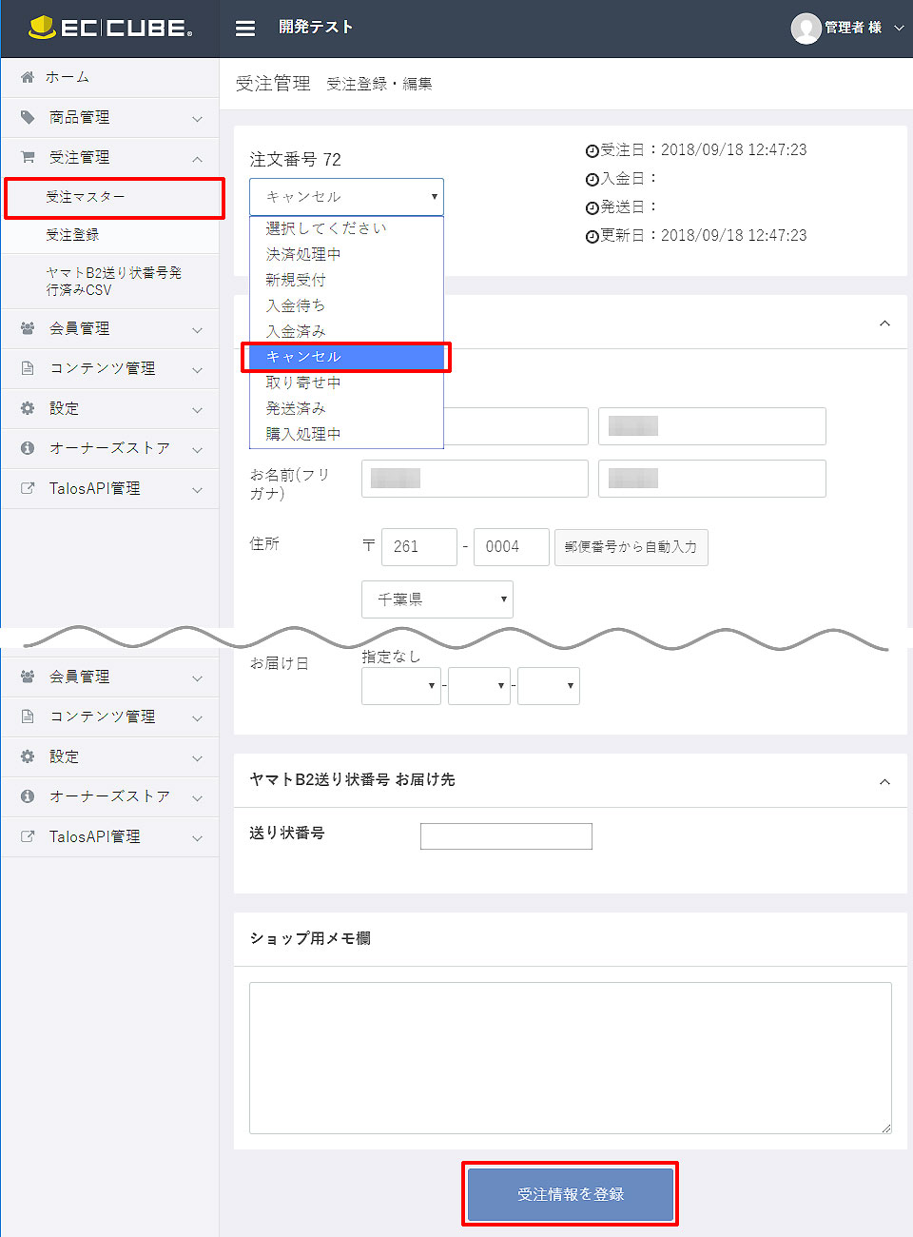Click the lower コンテンツ管理 document icon
The height and width of the screenshot is (1237, 913).
(28, 717)
